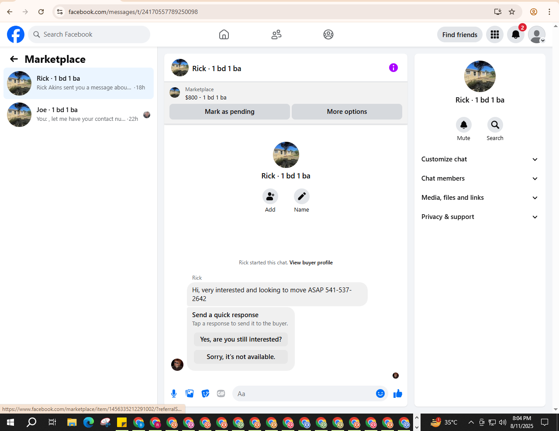Send a voice clip via microphone
Screen dimensions: 559x431
click(174, 393)
